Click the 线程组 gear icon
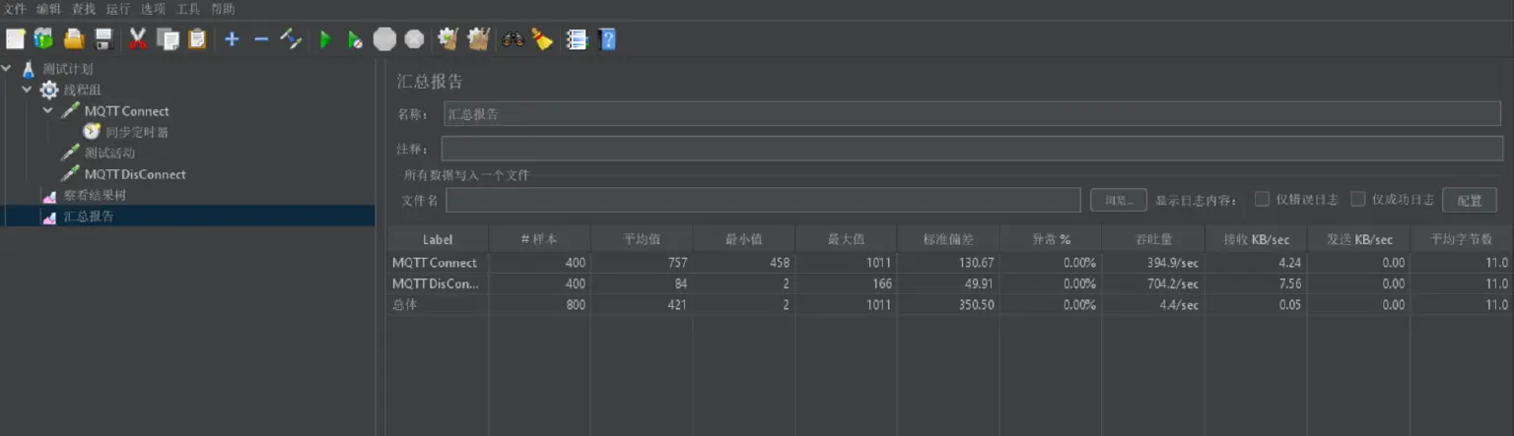The image size is (1514, 436). [x=48, y=90]
